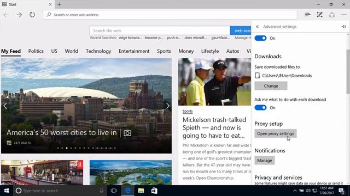Viewport: 350px width, 196px height.
Task: Focus the address bar search field
Action: [170, 15]
